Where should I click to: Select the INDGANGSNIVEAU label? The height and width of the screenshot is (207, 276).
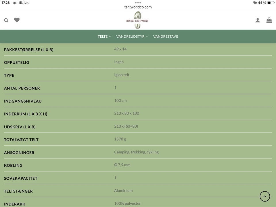[x=23, y=101]
